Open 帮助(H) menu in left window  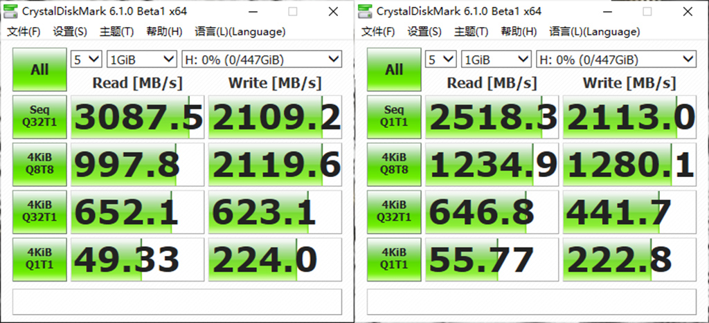click(x=164, y=32)
